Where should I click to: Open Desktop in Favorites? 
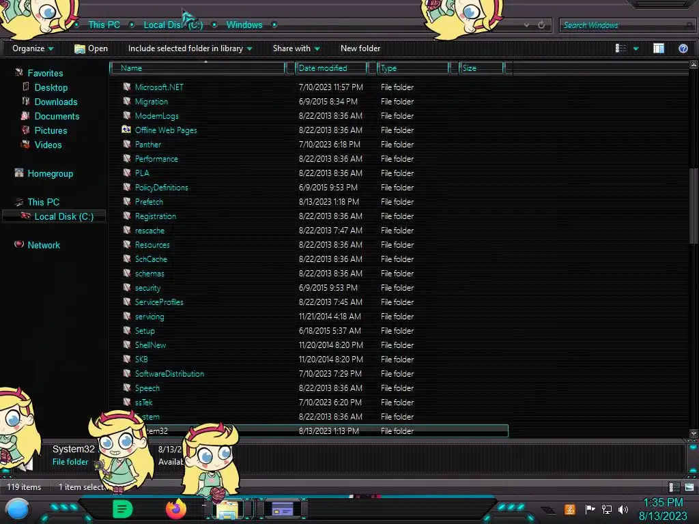51,87
